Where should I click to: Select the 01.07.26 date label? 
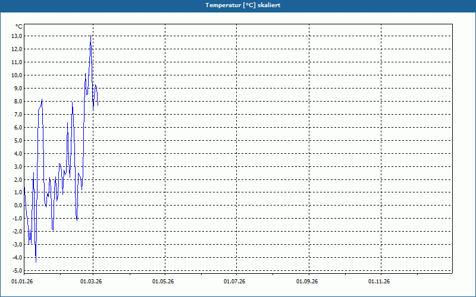[235, 281]
